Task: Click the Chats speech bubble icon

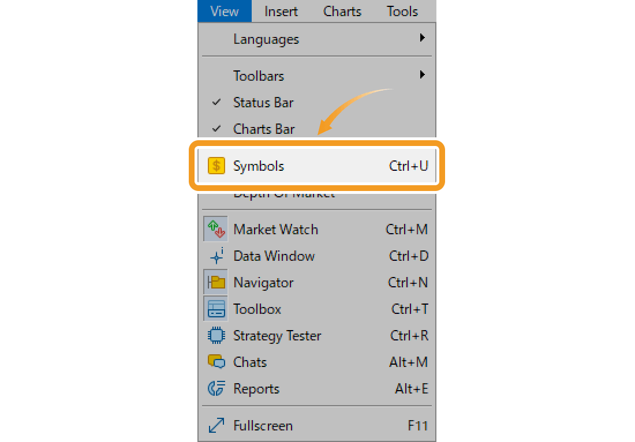Action: click(x=216, y=361)
